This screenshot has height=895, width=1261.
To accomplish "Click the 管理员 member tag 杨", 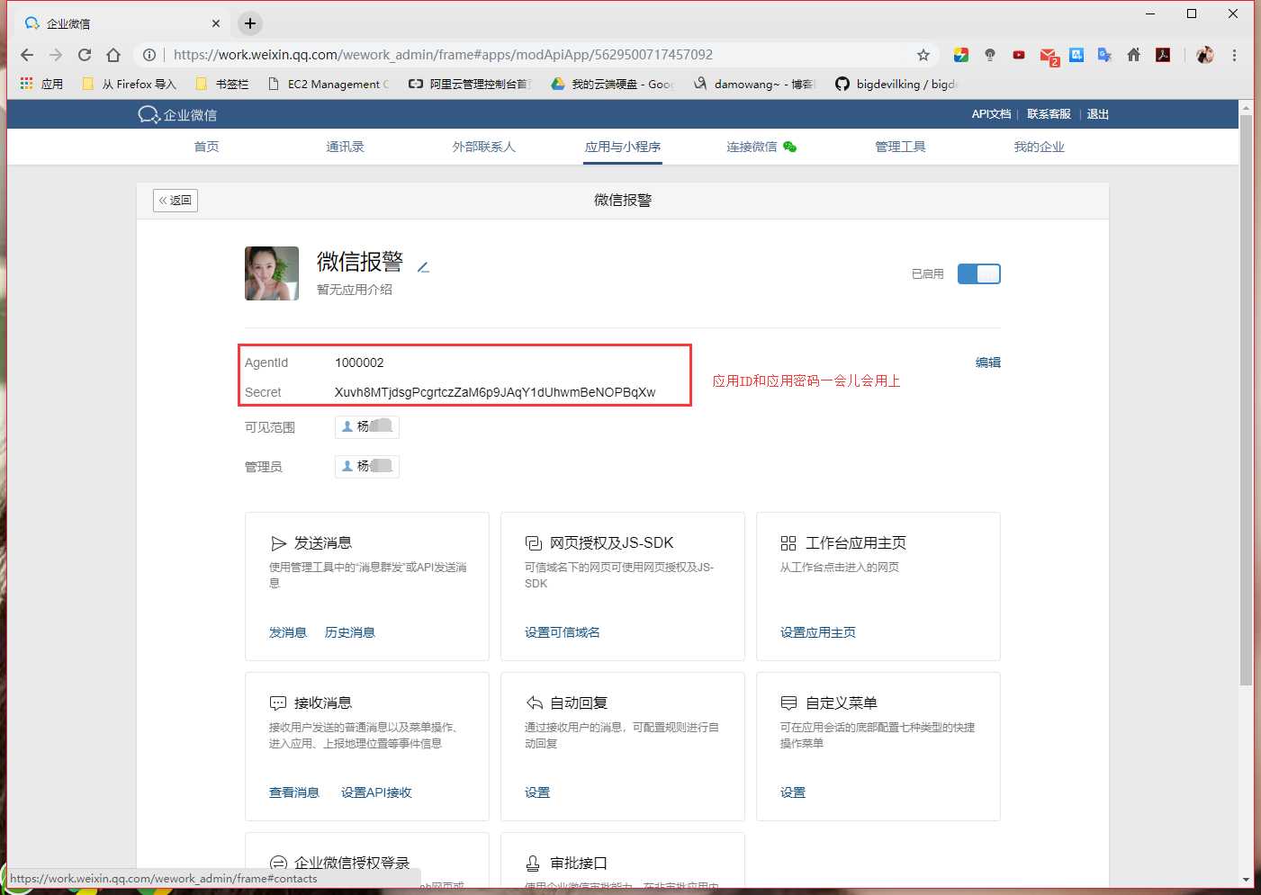I will point(367,466).
